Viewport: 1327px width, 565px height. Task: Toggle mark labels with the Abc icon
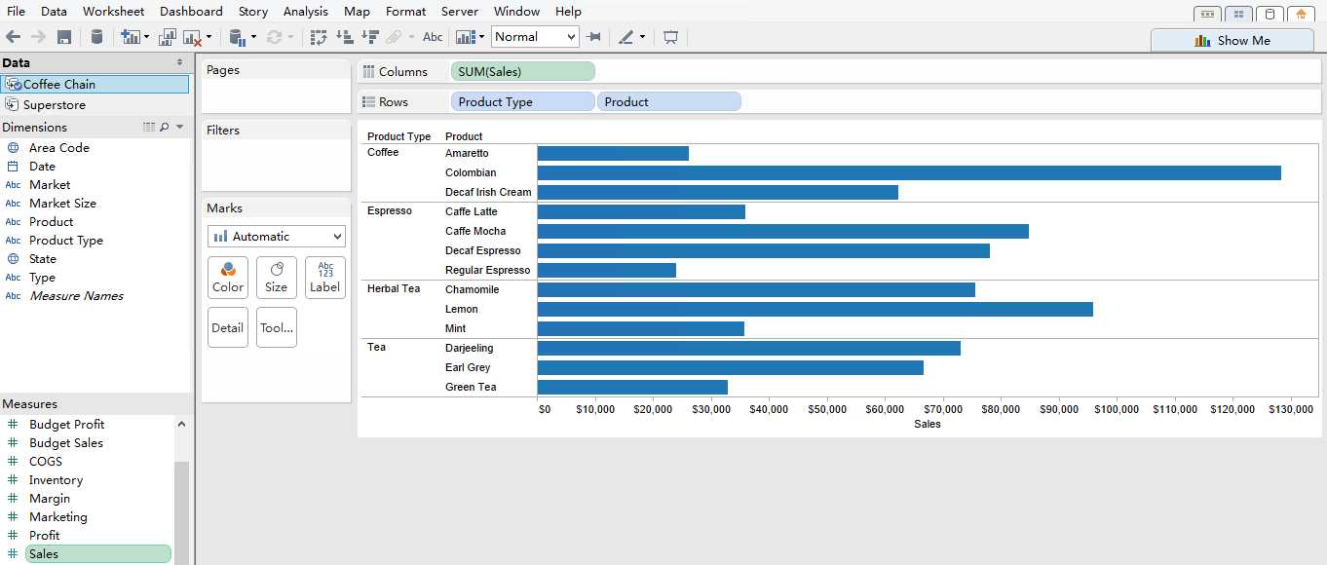[433, 37]
